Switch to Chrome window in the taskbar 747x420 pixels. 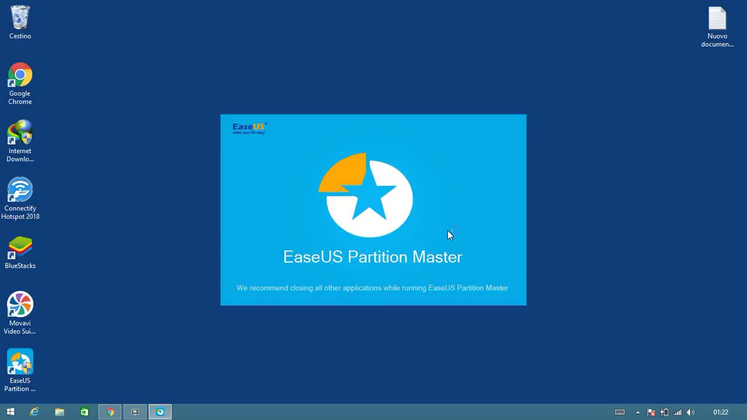point(110,412)
